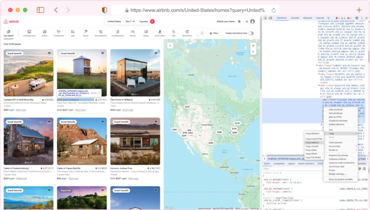The height and width of the screenshot is (210, 370).
Task: Collapse the map with left chevron
Action: (170, 46)
